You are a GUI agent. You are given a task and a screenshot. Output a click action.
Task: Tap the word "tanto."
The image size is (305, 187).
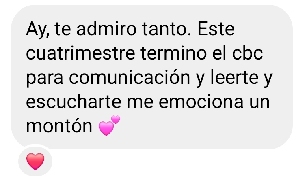click(x=167, y=29)
